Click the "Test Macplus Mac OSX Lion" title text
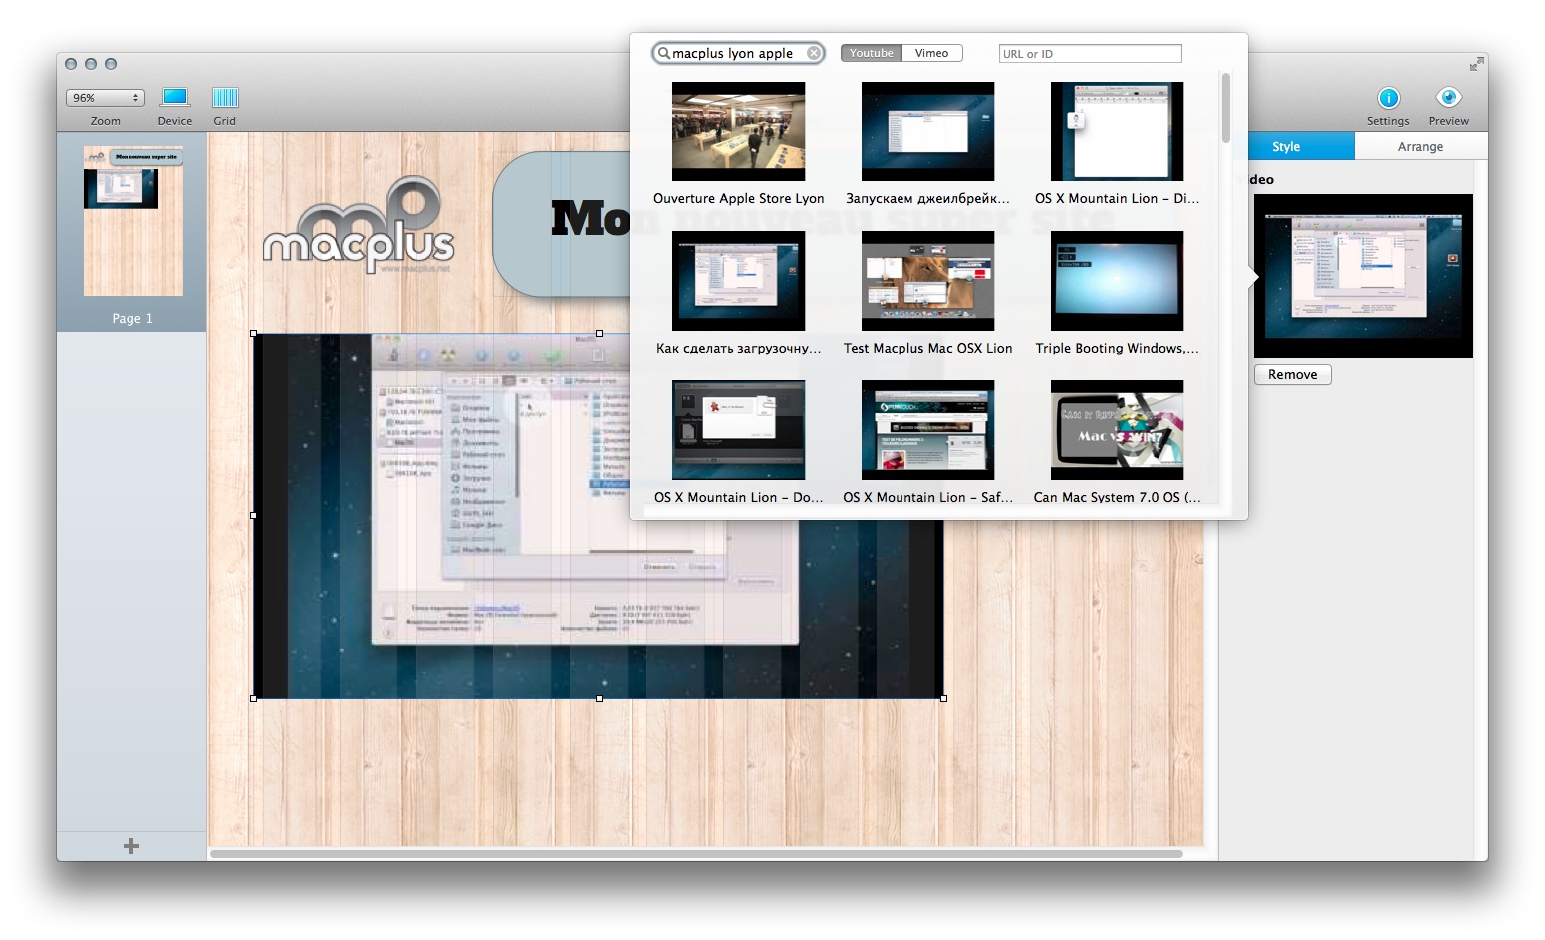 (928, 348)
